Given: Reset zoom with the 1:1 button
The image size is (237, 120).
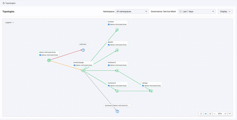Looking at the screenshot, I should [230, 114].
